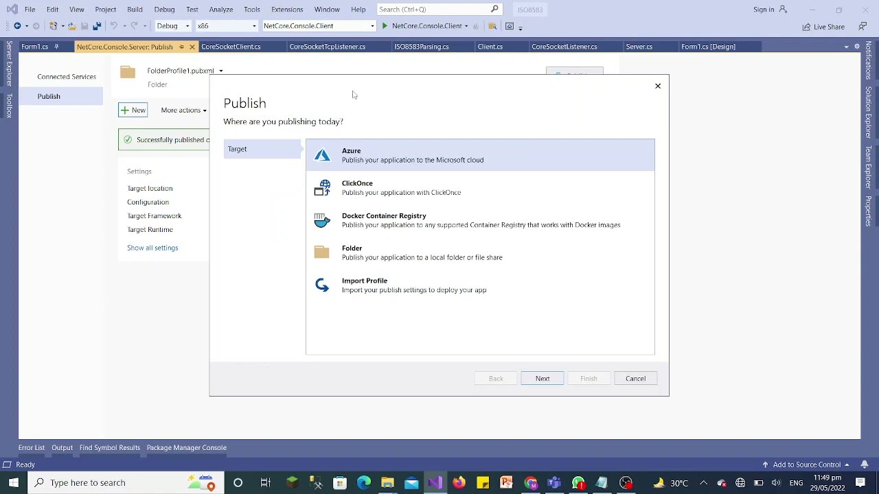
Task: Click the New publish profile button
Action: (133, 110)
